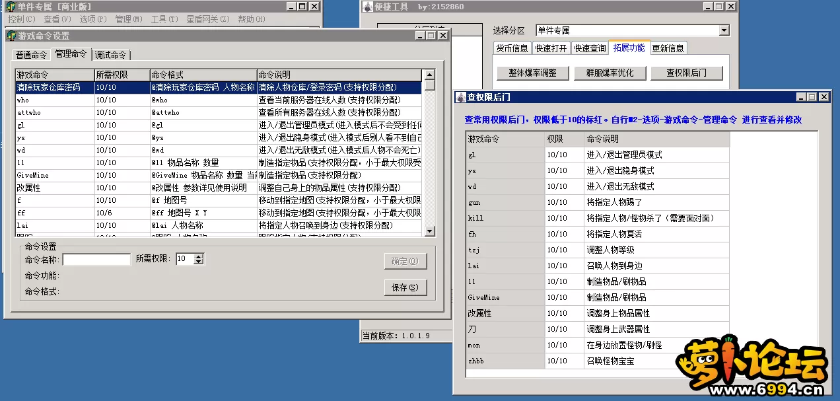This screenshot has width=840, height=401.
Task: Click the 群服爆率优化 button
Action: 610,73
